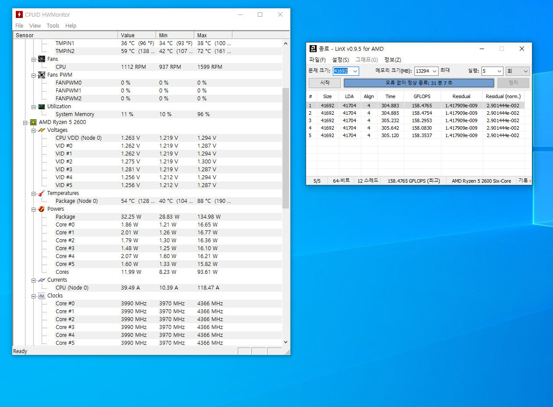Click the LinX progress bar showing 31 분 7 초
The image size is (553, 407).
click(419, 83)
